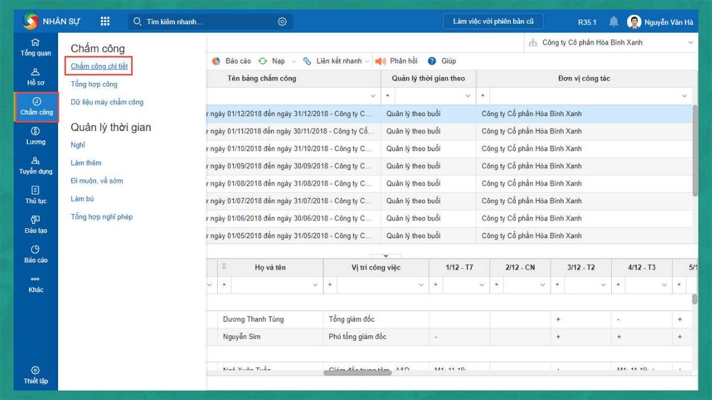Select the 01/08/2018 timesheet row
The image size is (712, 400).
click(449, 183)
